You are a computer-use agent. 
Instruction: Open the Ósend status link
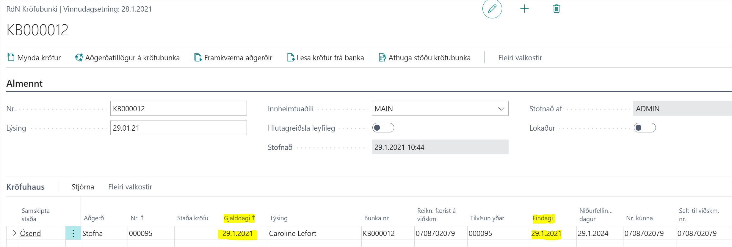30,233
